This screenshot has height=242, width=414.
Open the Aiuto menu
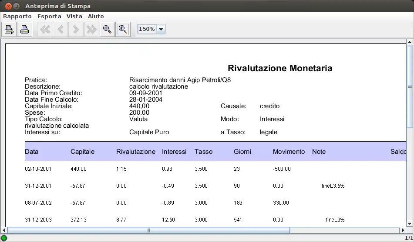[96, 16]
